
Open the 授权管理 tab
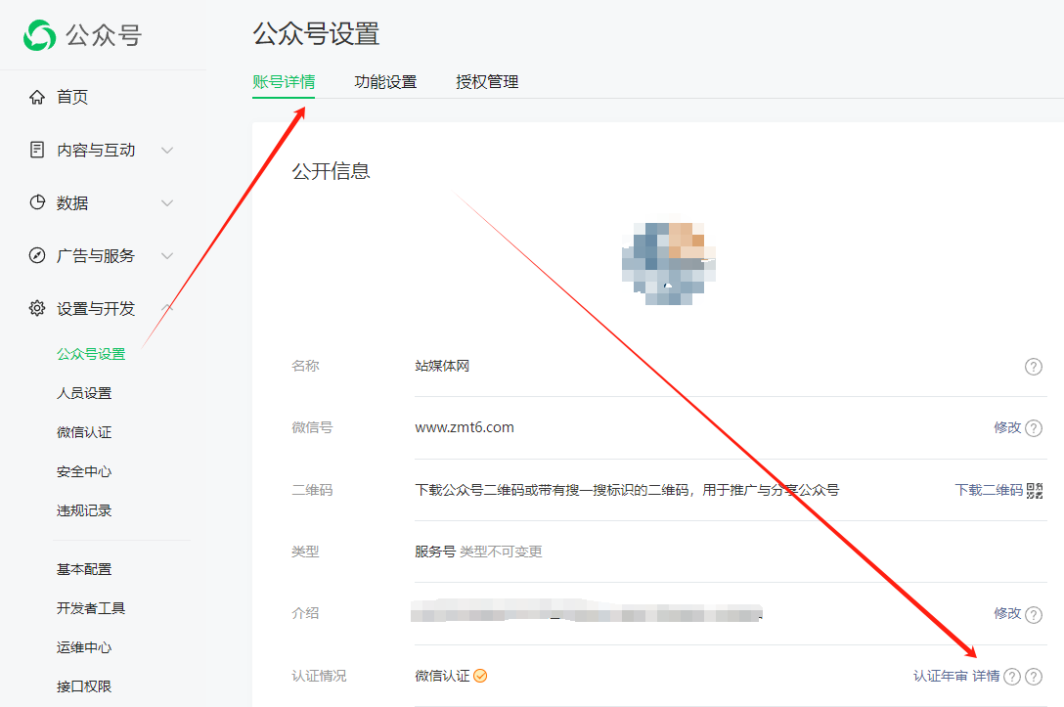pos(487,82)
